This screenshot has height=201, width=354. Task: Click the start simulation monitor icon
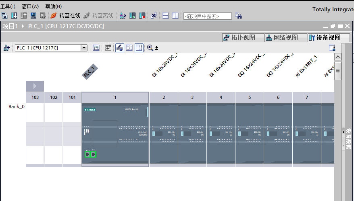tap(33, 16)
